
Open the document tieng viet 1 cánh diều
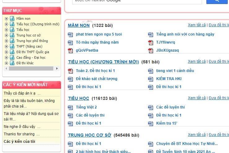tap(175, 71)
